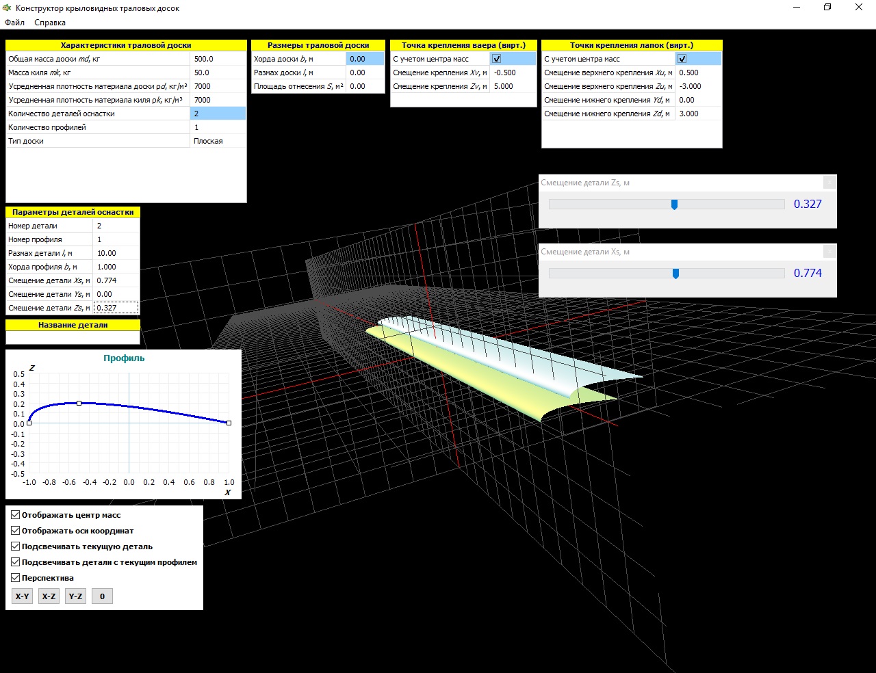Click the Тип доски value Плоская
Viewport: 876px width, 673px height.
(x=218, y=141)
